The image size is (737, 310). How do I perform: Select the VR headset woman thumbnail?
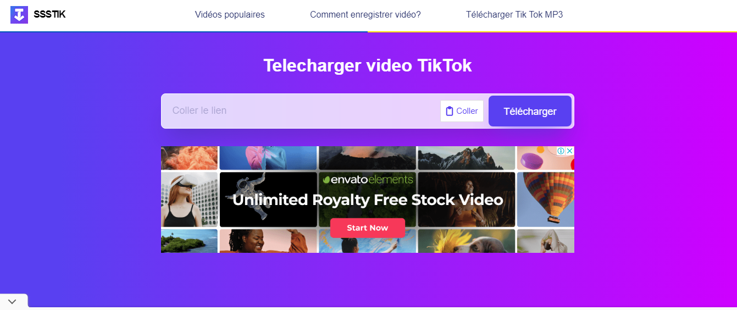189,200
